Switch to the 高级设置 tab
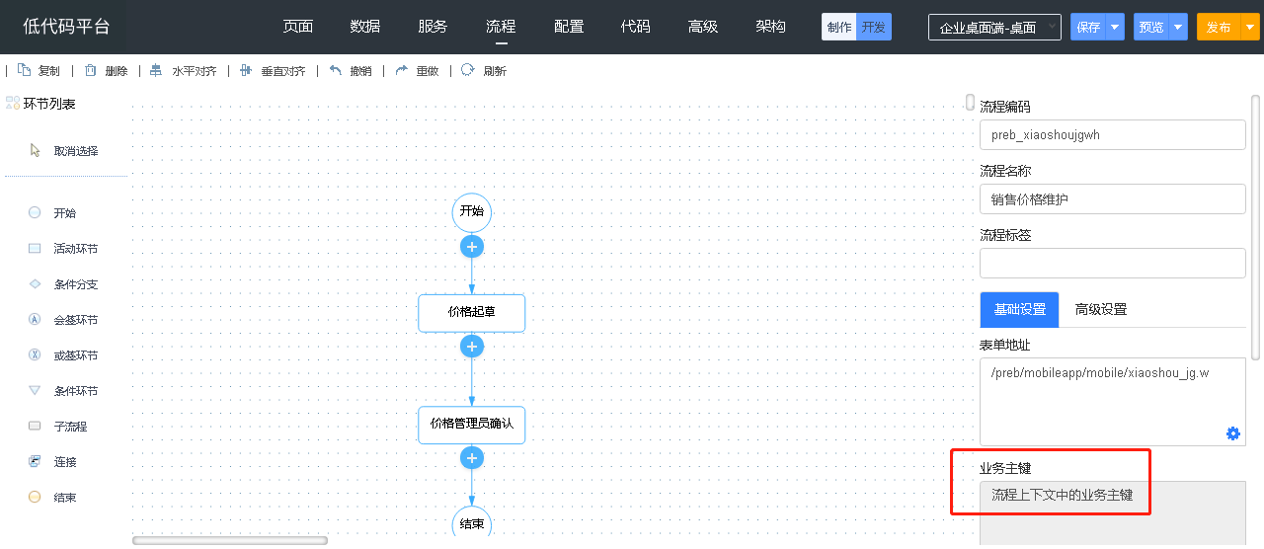This screenshot has height=549, width=1264. click(1101, 309)
